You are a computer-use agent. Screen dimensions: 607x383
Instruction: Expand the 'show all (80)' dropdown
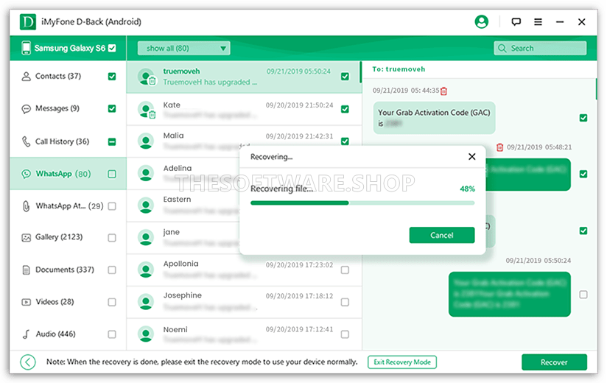click(183, 49)
